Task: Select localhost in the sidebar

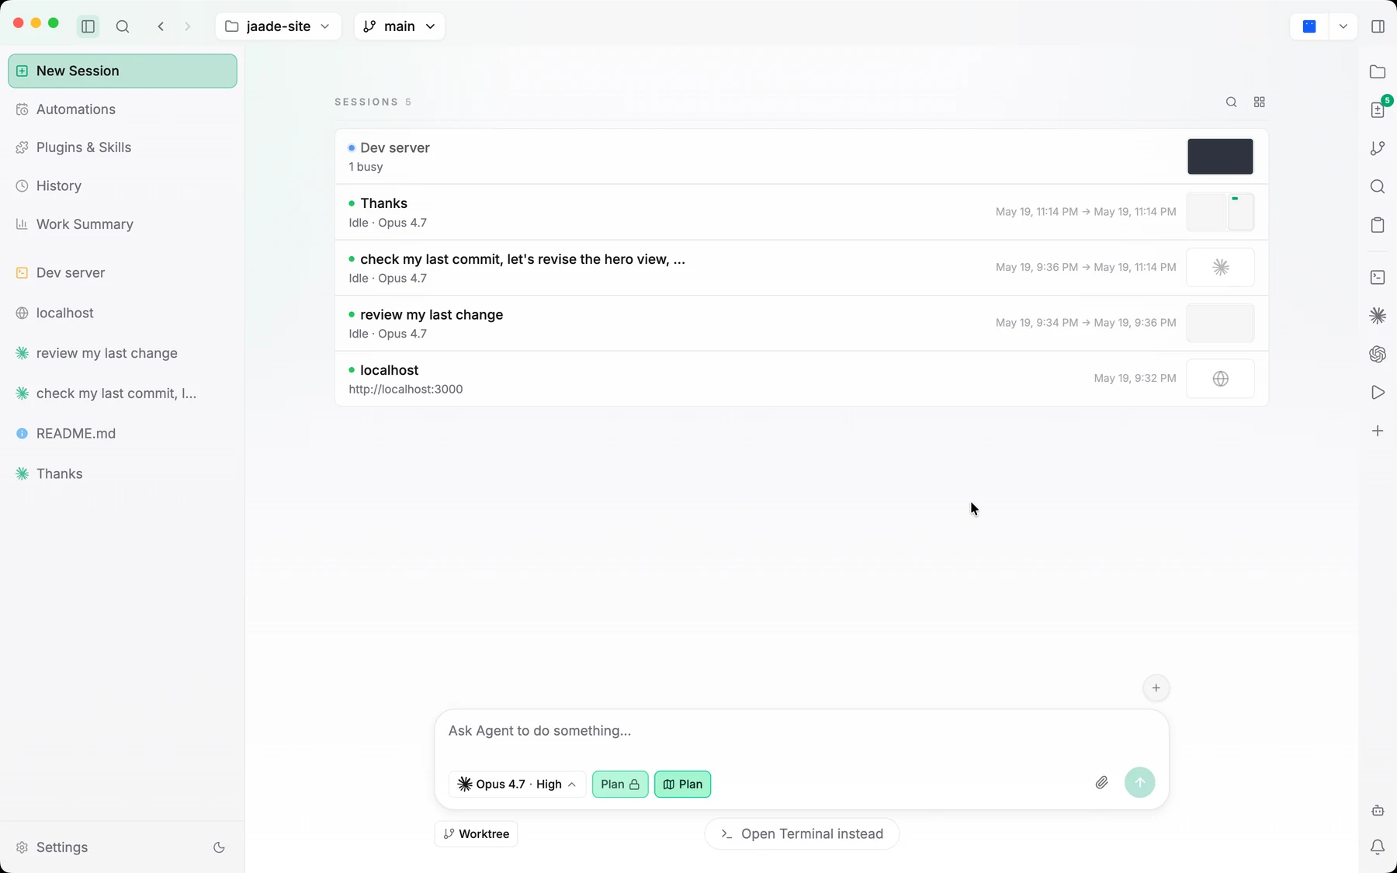Action: point(123,313)
